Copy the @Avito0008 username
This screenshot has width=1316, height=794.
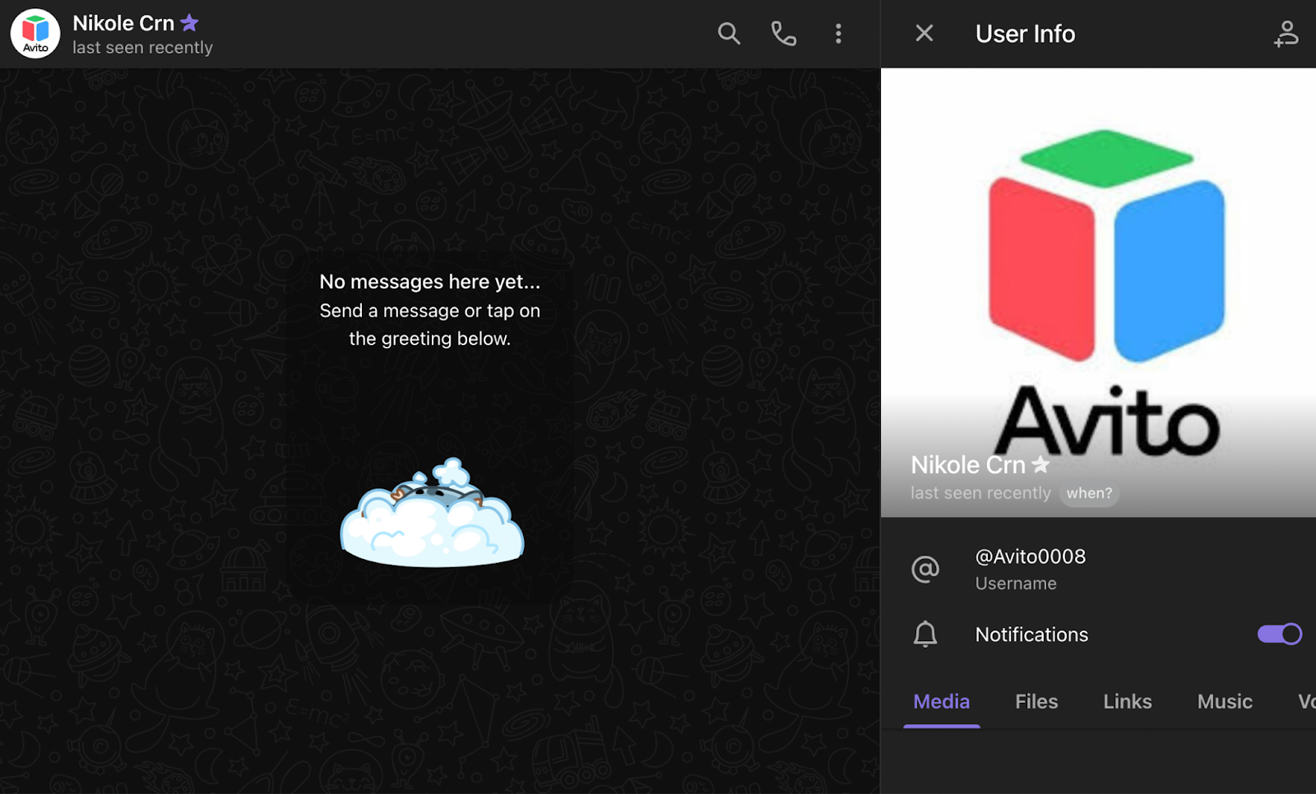pyautogui.click(x=1030, y=556)
